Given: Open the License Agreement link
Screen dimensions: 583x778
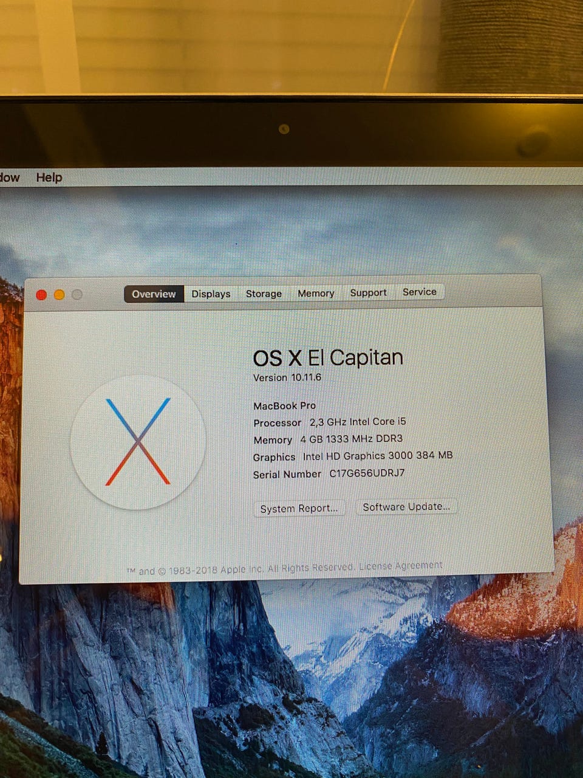Looking at the screenshot, I should tap(401, 566).
